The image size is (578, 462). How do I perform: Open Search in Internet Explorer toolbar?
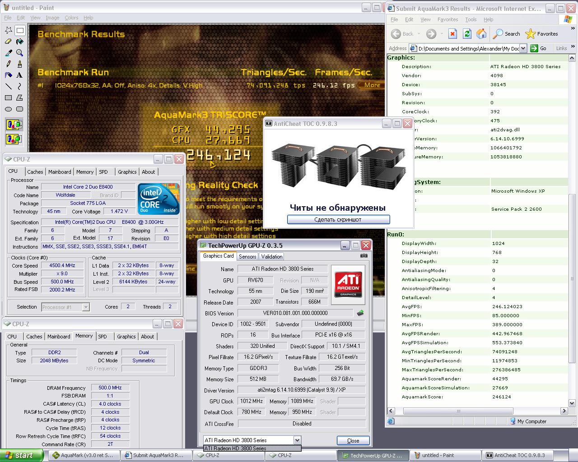pyautogui.click(x=507, y=34)
